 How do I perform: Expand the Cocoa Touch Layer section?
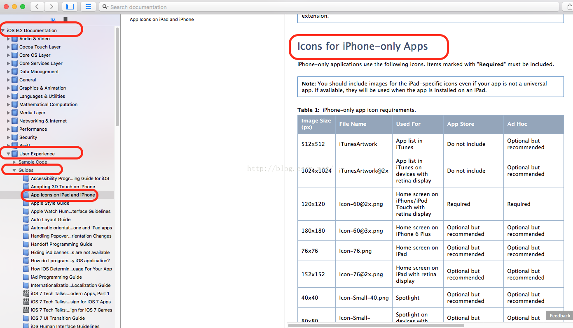9,47
